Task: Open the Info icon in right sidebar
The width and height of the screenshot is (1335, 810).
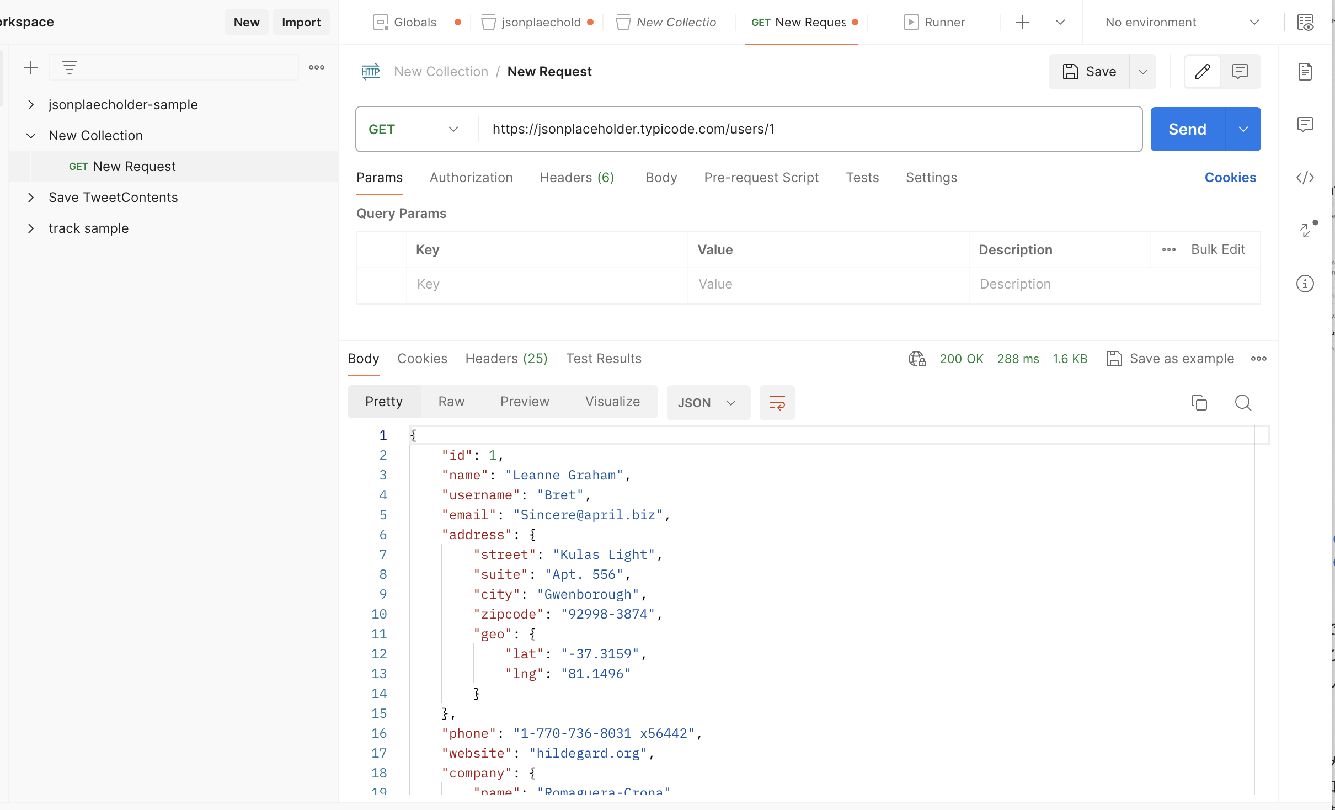Action: [1305, 284]
